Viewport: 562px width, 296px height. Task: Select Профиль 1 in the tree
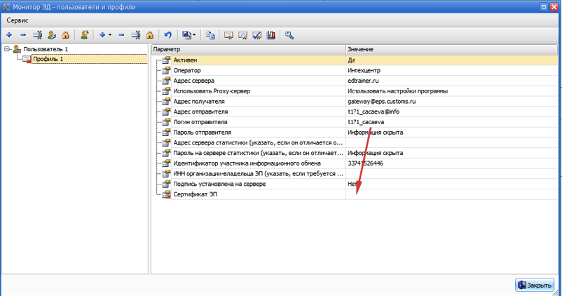point(48,60)
